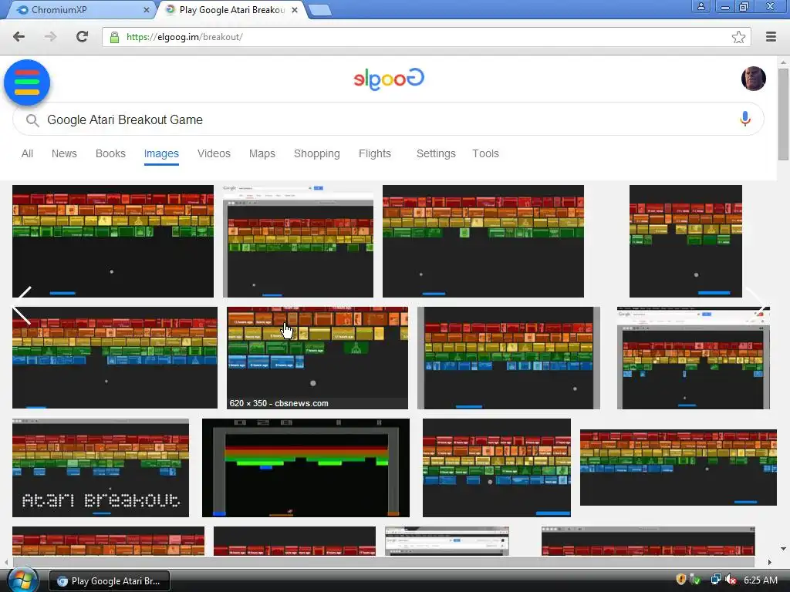
Task: Open the round multicolor menu button
Action: tap(27, 82)
